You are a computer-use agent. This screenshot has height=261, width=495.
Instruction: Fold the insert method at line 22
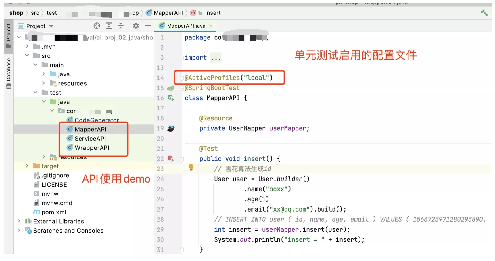[182, 159]
